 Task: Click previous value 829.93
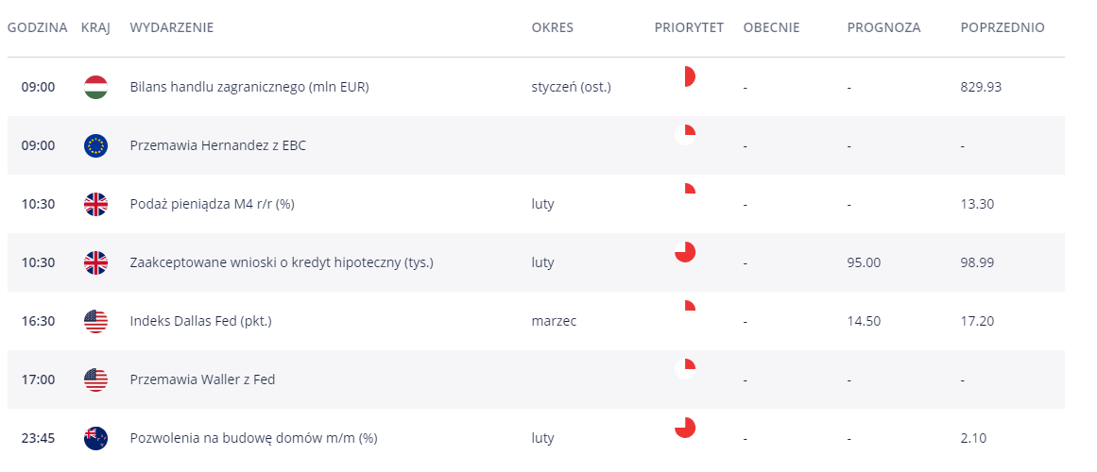(981, 88)
